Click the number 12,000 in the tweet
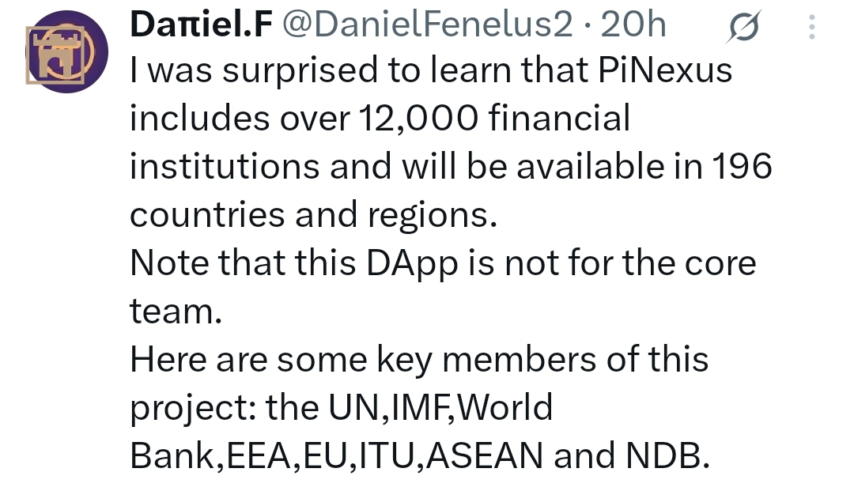 click(419, 118)
